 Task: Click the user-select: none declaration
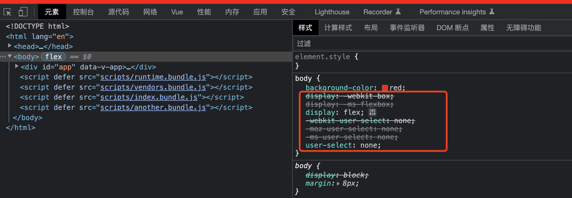[343, 145]
